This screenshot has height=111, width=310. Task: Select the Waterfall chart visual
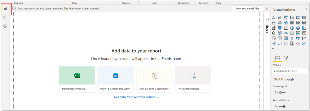tap(274, 28)
